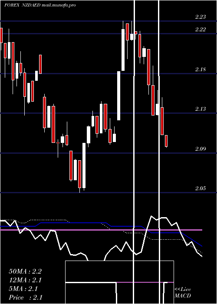This screenshot has width=217, height=304.
Task: Click the 2.18 price level label
Action: 201,69
